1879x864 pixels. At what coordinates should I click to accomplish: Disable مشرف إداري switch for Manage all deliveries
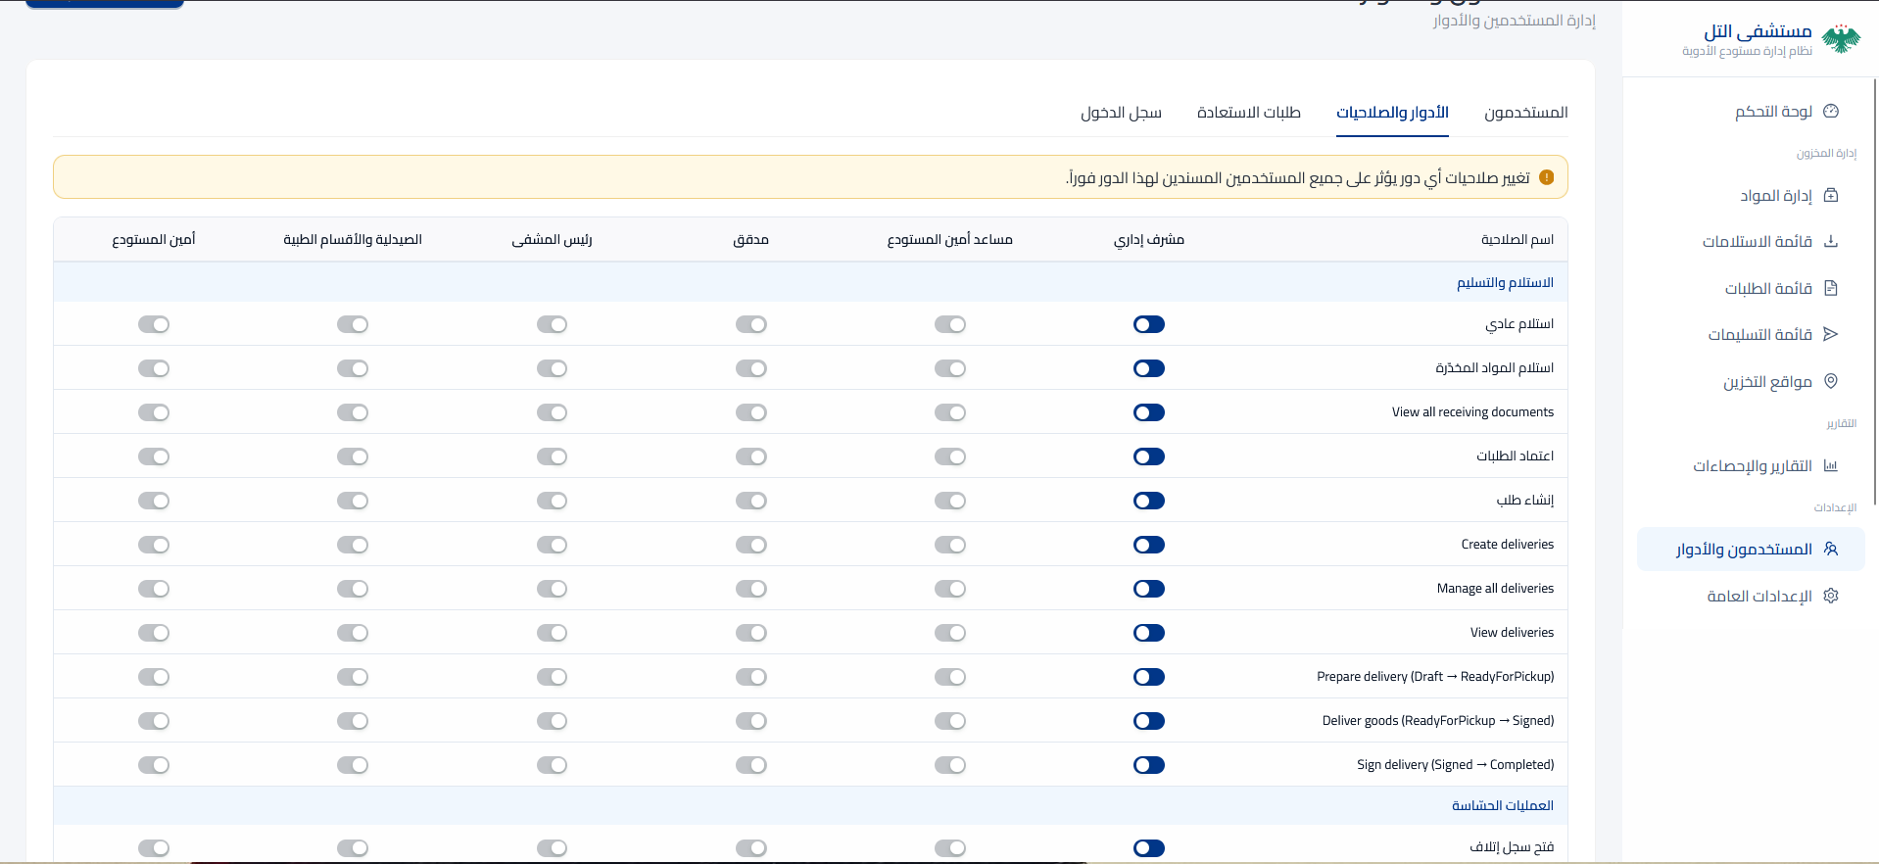pos(1149,589)
